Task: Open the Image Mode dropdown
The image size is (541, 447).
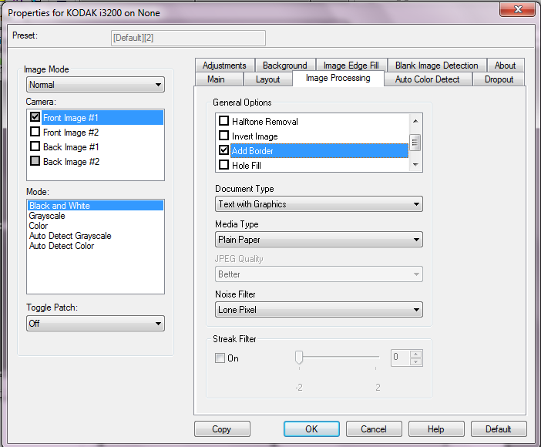Action: tap(96, 85)
